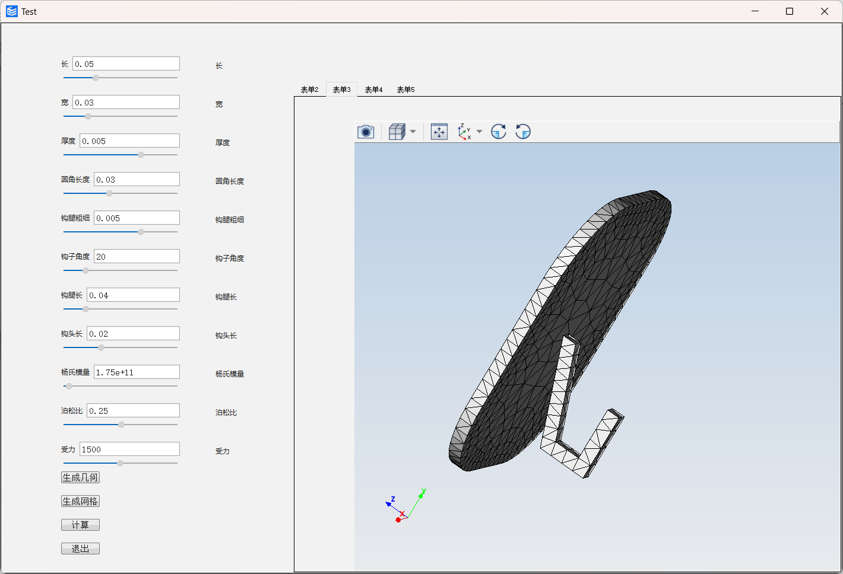Minimize the Test window
843x574 pixels.
tap(755, 11)
